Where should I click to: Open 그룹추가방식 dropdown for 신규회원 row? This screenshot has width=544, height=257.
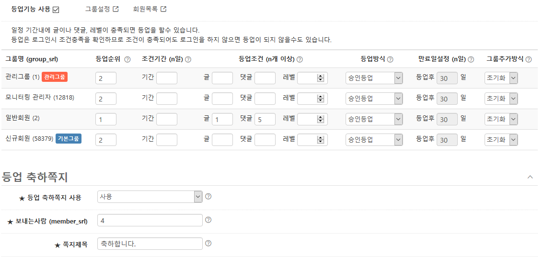pos(501,140)
